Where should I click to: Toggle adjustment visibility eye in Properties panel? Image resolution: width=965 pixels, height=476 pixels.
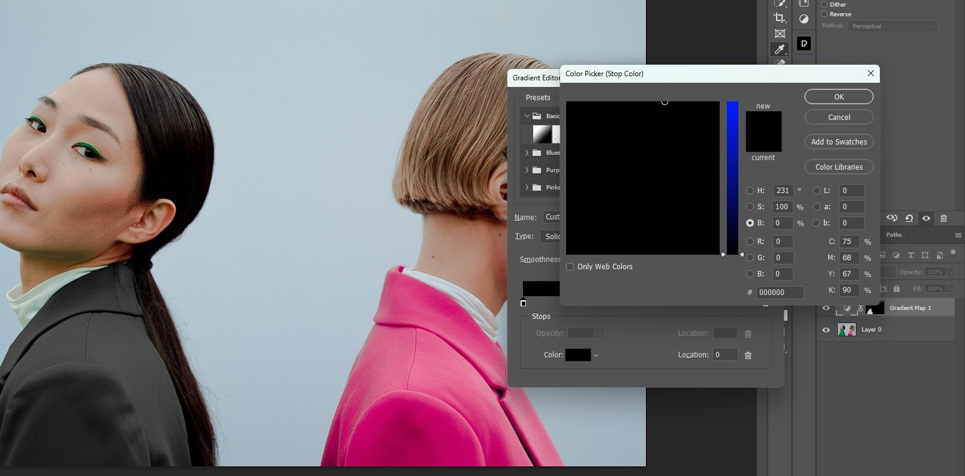coord(926,218)
